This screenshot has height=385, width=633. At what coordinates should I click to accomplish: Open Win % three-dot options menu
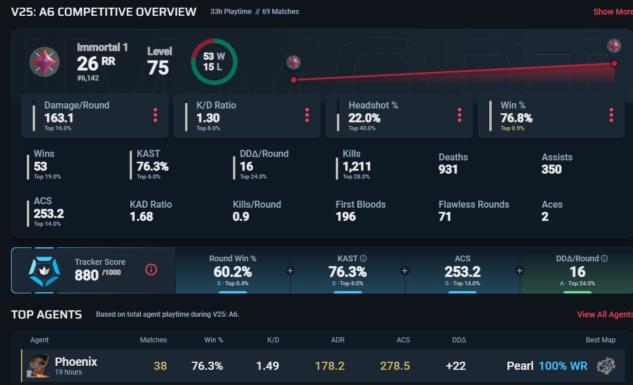click(x=611, y=116)
